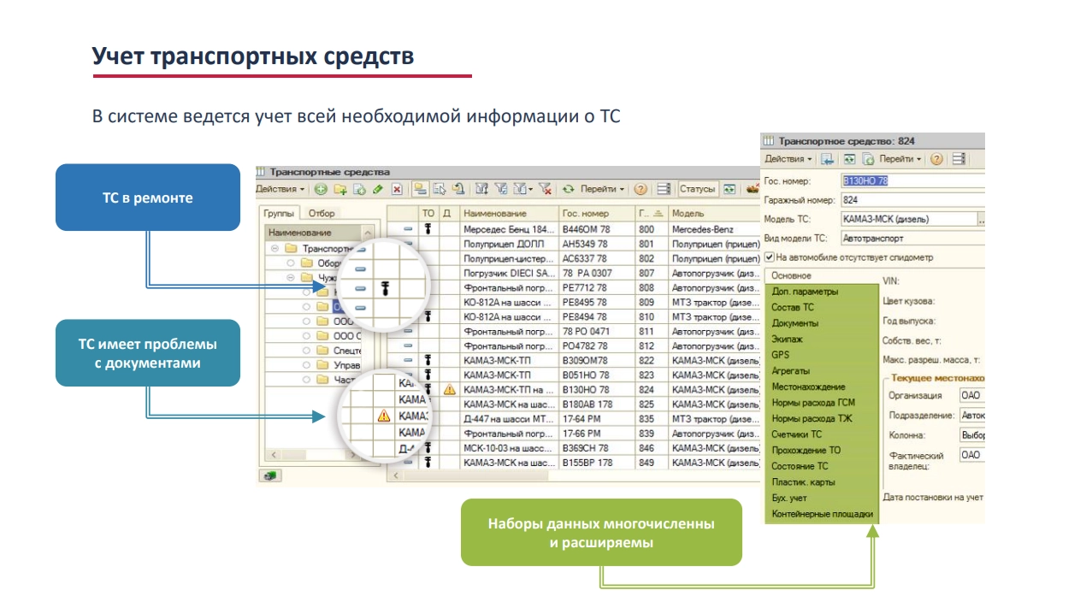Click the Гаражный номер input field
The height and width of the screenshot is (614, 1092).
911,200
